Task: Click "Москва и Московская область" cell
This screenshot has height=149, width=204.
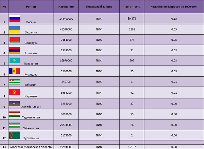Action: point(31,147)
